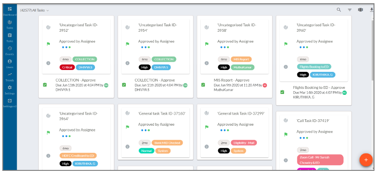Toggle checkbox for MIS Report - Approve
The image size is (380, 175).
pos(203,85)
